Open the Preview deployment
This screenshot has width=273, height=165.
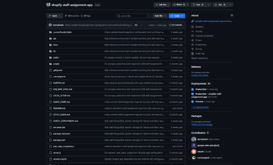199,102
